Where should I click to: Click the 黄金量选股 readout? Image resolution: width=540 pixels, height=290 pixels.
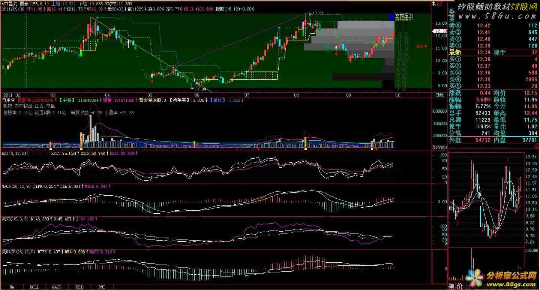[153, 100]
